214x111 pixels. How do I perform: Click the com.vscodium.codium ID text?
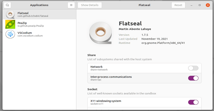pos(30,36)
